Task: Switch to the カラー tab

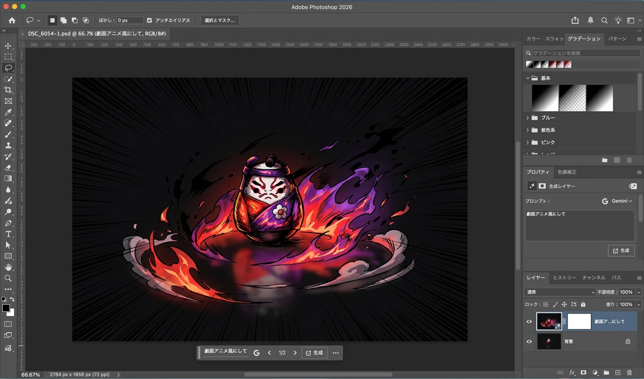Action: 533,39
